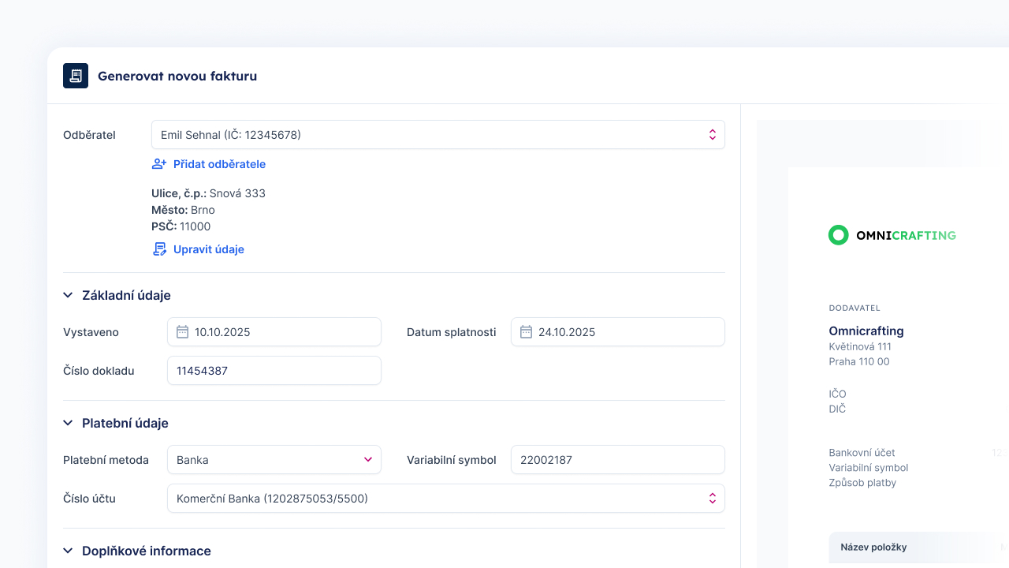Click the Přidat odběratele link
This screenshot has height=568, width=1009.
point(219,164)
